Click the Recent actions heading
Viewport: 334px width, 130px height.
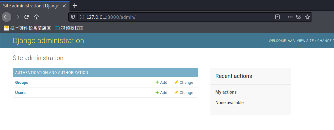click(234, 76)
